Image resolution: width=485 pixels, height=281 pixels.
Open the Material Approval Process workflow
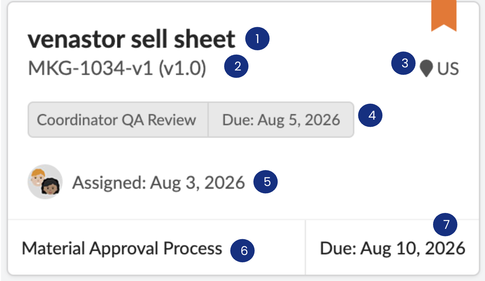click(122, 249)
